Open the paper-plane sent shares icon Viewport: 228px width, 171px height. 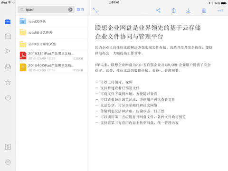8,51
